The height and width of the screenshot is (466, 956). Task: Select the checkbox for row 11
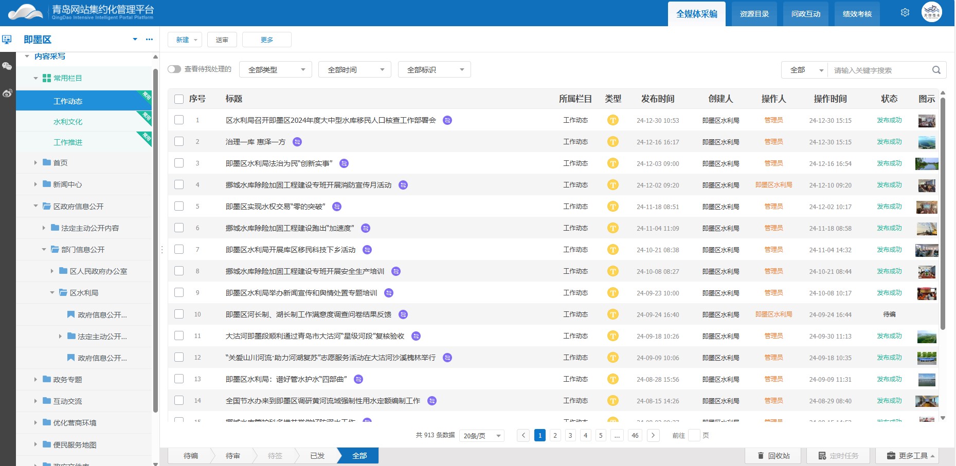(179, 335)
